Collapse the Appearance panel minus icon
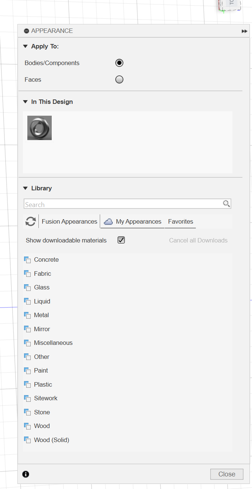This screenshot has width=252, height=489. 26,31
